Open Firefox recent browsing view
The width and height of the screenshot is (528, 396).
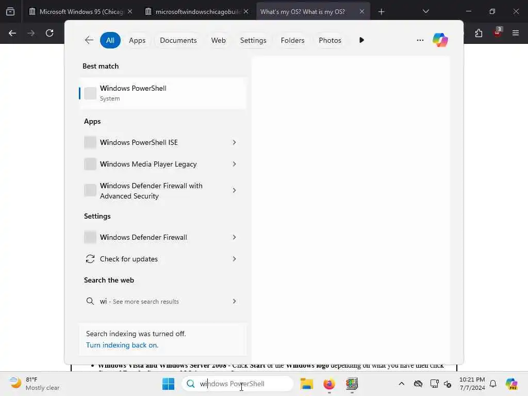click(x=10, y=12)
